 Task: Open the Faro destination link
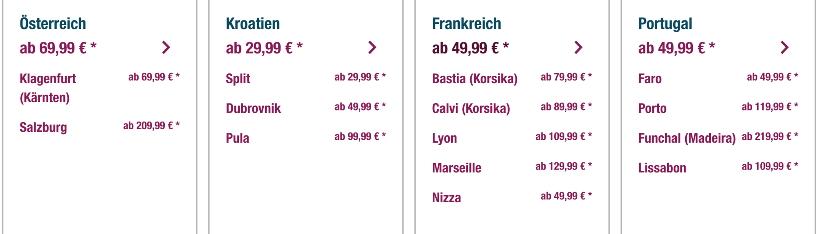coord(649,78)
